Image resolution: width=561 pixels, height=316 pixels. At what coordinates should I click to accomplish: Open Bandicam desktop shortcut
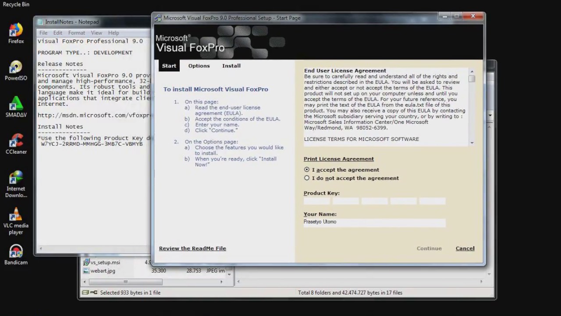coord(16,255)
